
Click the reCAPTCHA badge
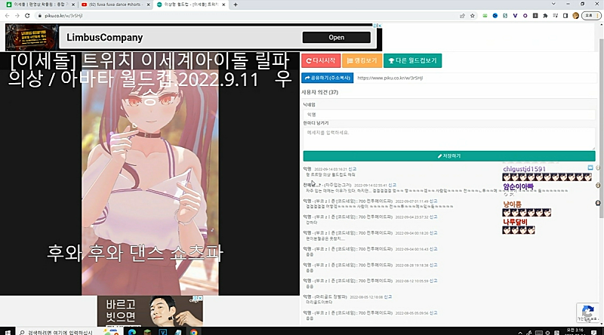pos(588,312)
